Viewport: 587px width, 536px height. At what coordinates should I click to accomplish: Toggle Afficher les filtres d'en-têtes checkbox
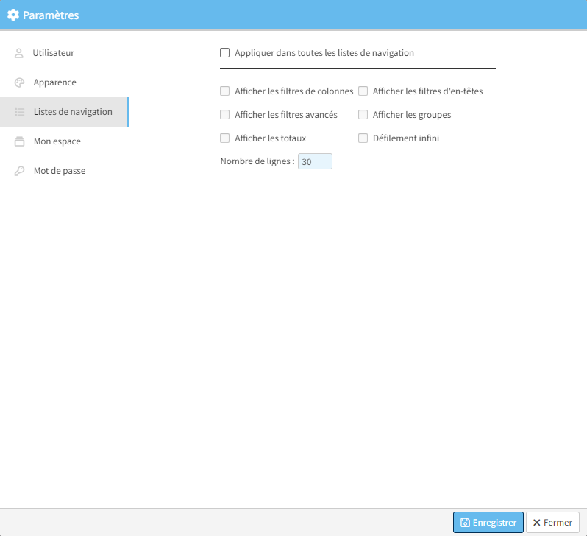363,91
